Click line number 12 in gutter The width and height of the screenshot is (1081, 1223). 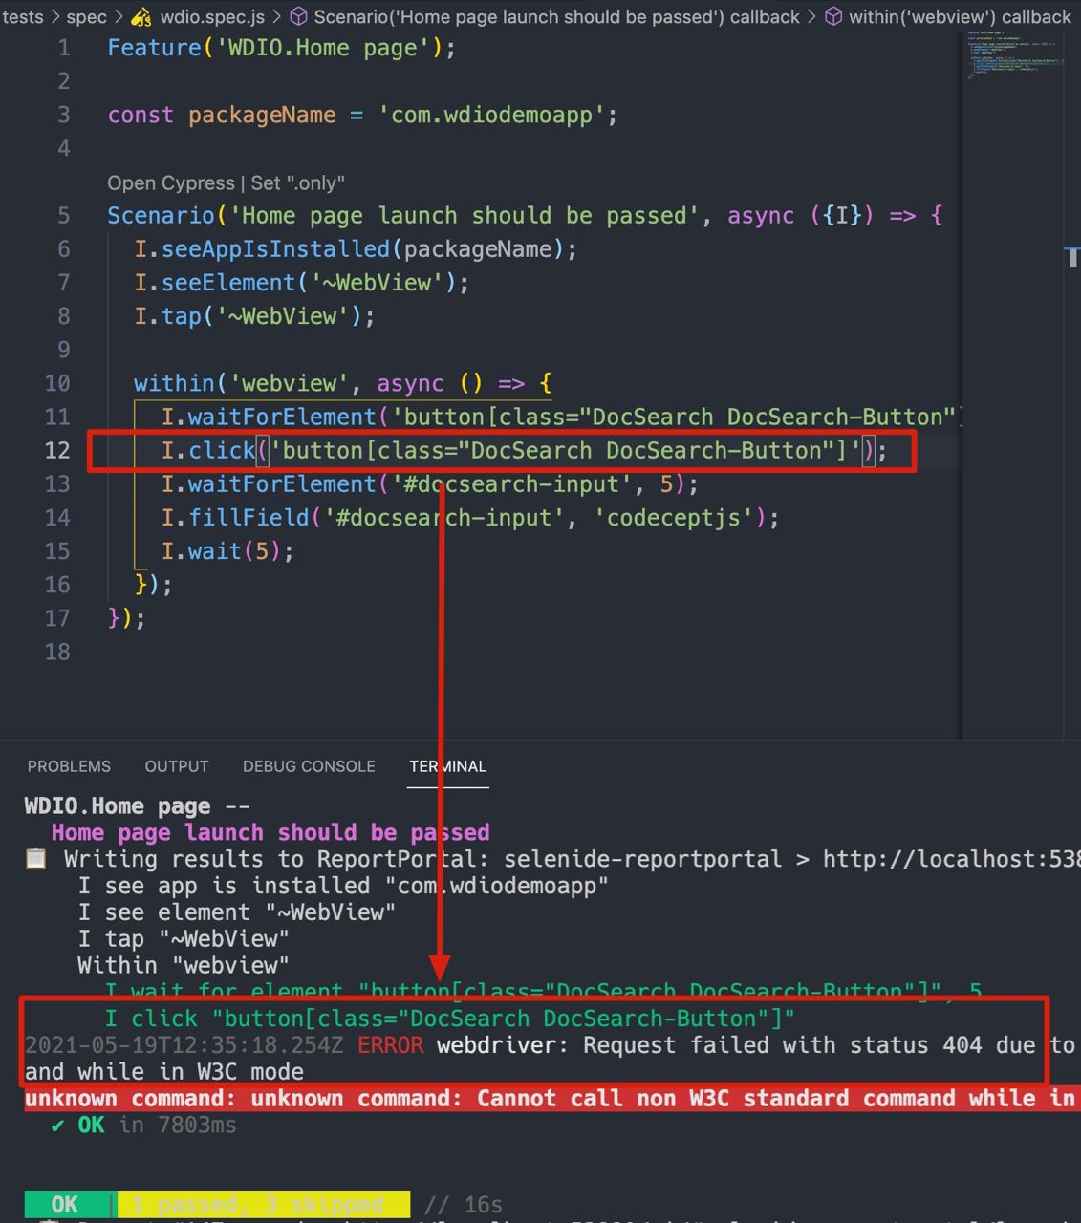(x=57, y=450)
